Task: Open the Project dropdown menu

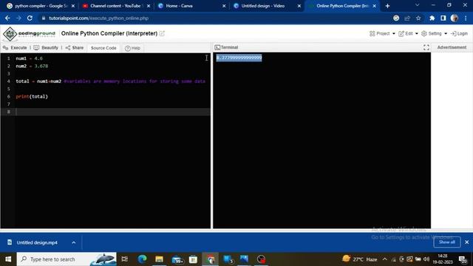Action: [x=382, y=33]
